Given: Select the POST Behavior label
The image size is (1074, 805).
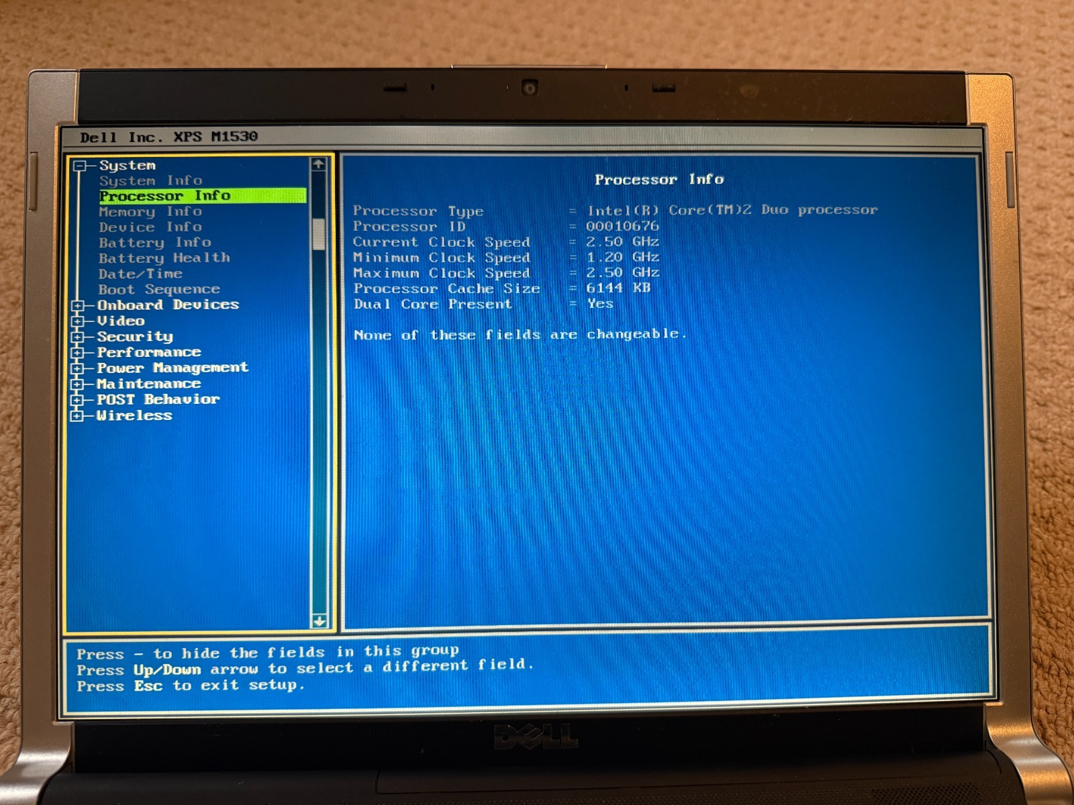Looking at the screenshot, I should (x=158, y=399).
